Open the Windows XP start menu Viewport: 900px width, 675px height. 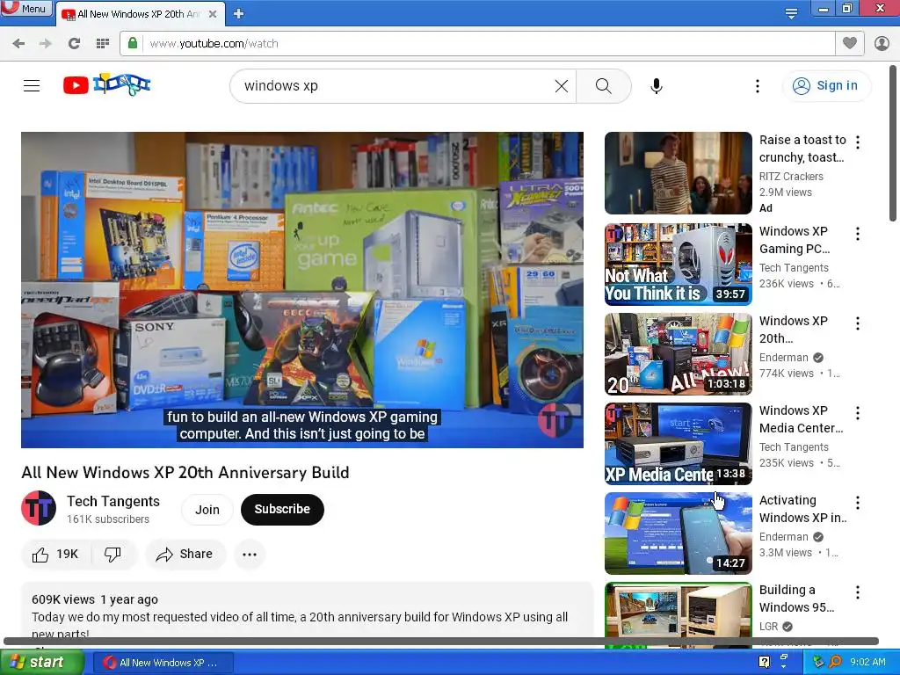point(40,663)
